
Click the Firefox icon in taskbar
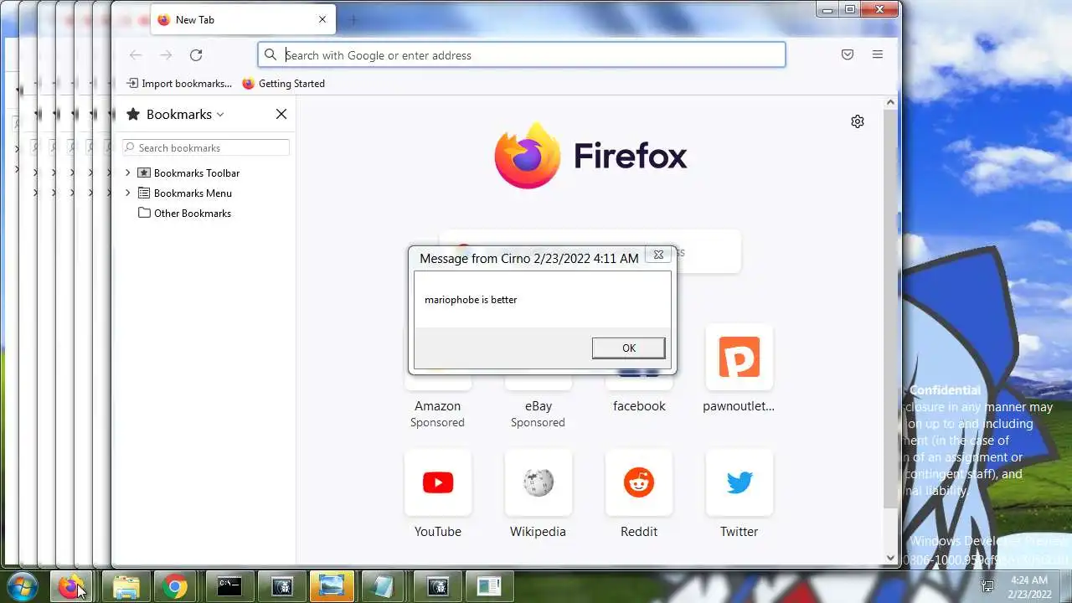[72, 586]
